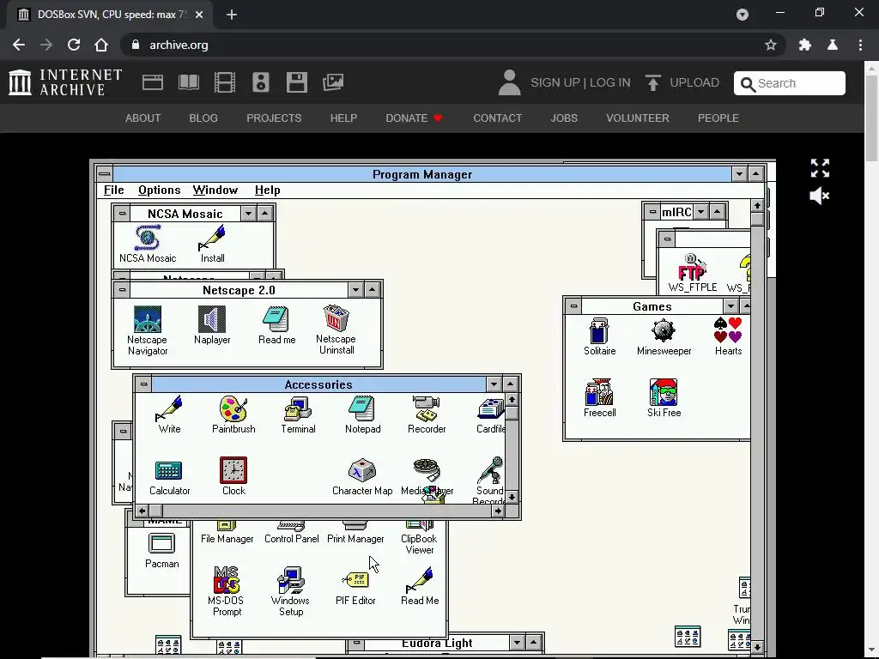This screenshot has height=659, width=879.
Task: Open the mIRC window control menu box
Action: click(652, 212)
